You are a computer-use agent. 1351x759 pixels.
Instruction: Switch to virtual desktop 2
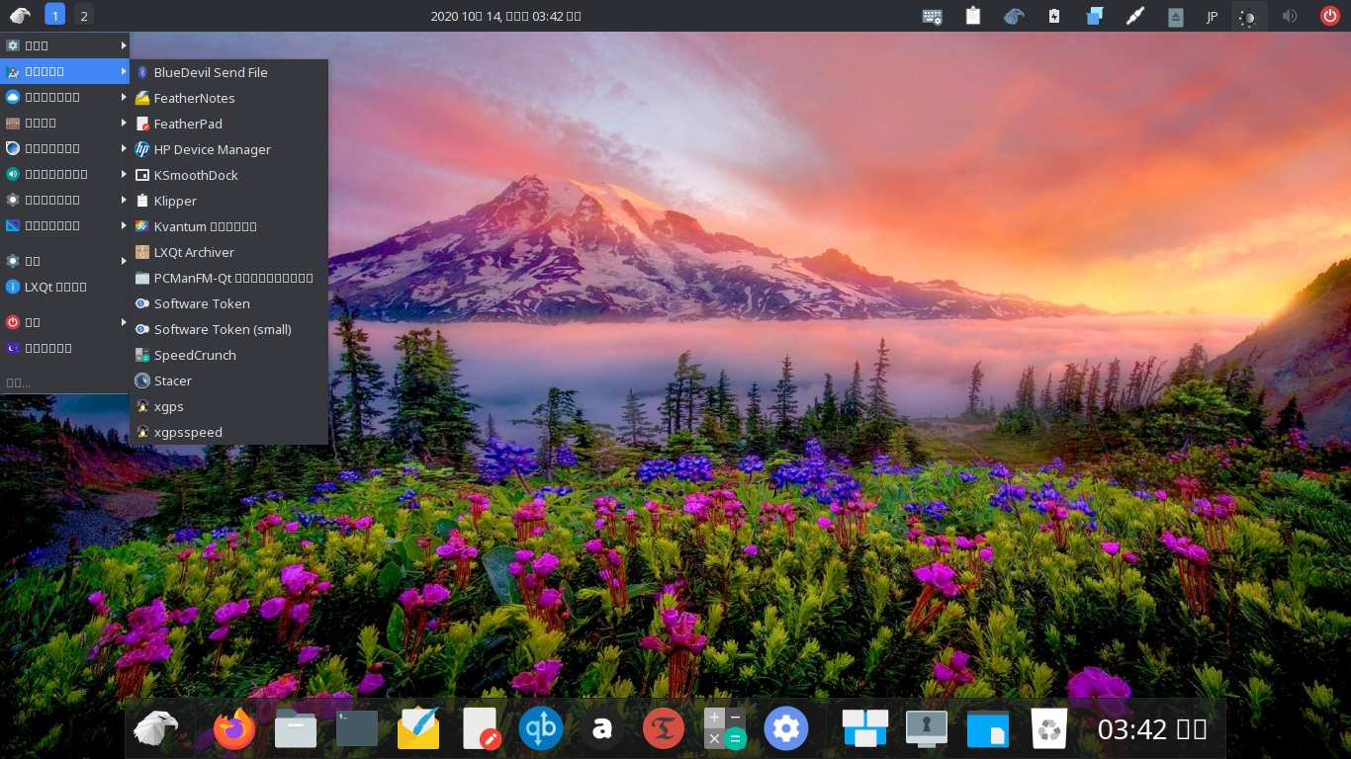[x=84, y=15]
